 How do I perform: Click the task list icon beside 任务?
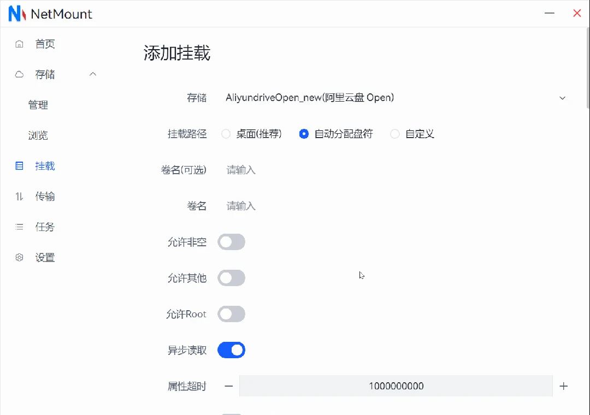pos(19,227)
